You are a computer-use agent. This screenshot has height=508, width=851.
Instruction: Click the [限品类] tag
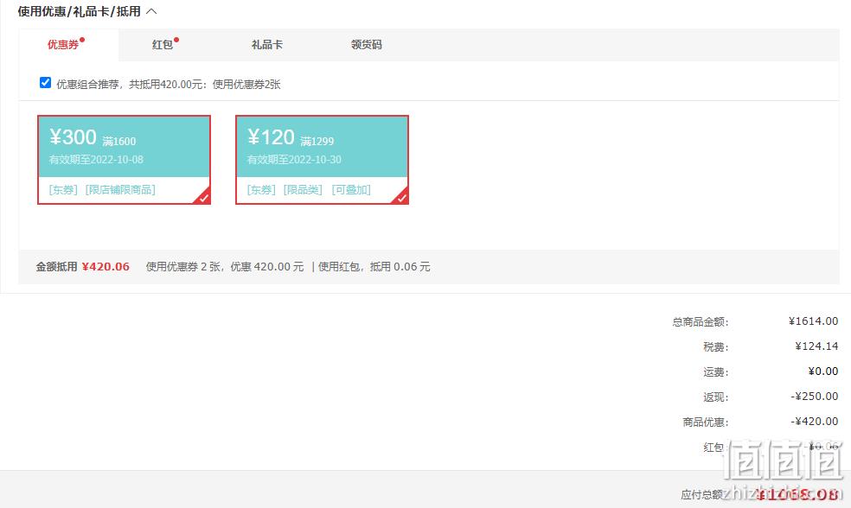(x=303, y=190)
